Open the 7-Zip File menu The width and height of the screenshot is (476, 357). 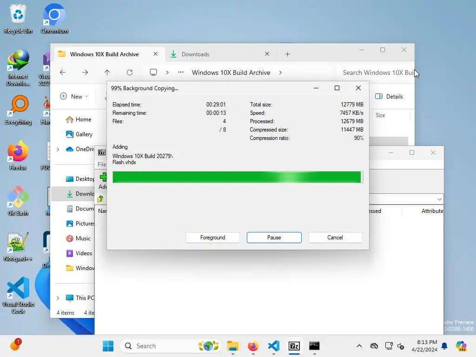point(102,164)
